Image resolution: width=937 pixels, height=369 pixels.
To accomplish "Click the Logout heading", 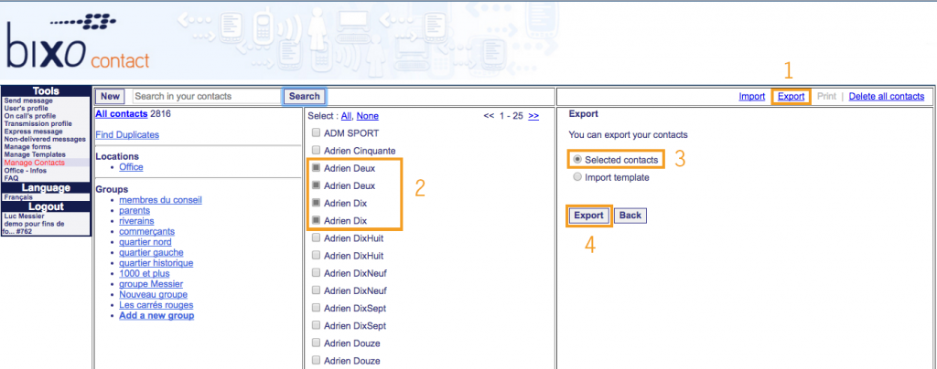I will (x=46, y=206).
